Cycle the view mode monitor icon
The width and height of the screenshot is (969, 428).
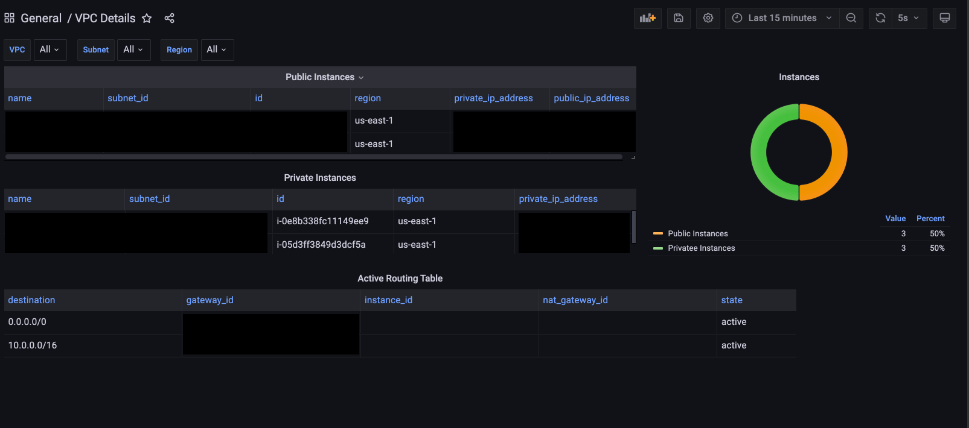pos(945,18)
